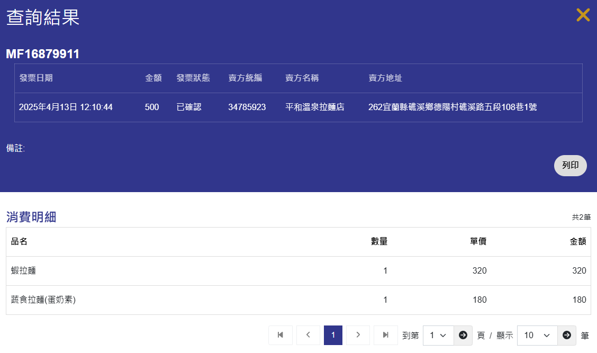This screenshot has width=597, height=353.
Task: Click the 單價 column header
Action: click(x=478, y=242)
